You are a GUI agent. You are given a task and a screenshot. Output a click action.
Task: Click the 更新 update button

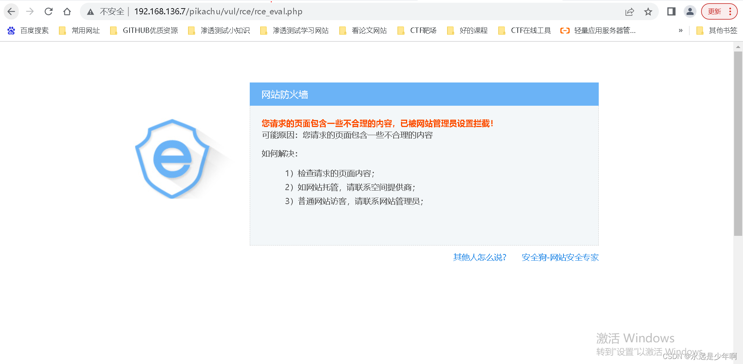tap(719, 12)
